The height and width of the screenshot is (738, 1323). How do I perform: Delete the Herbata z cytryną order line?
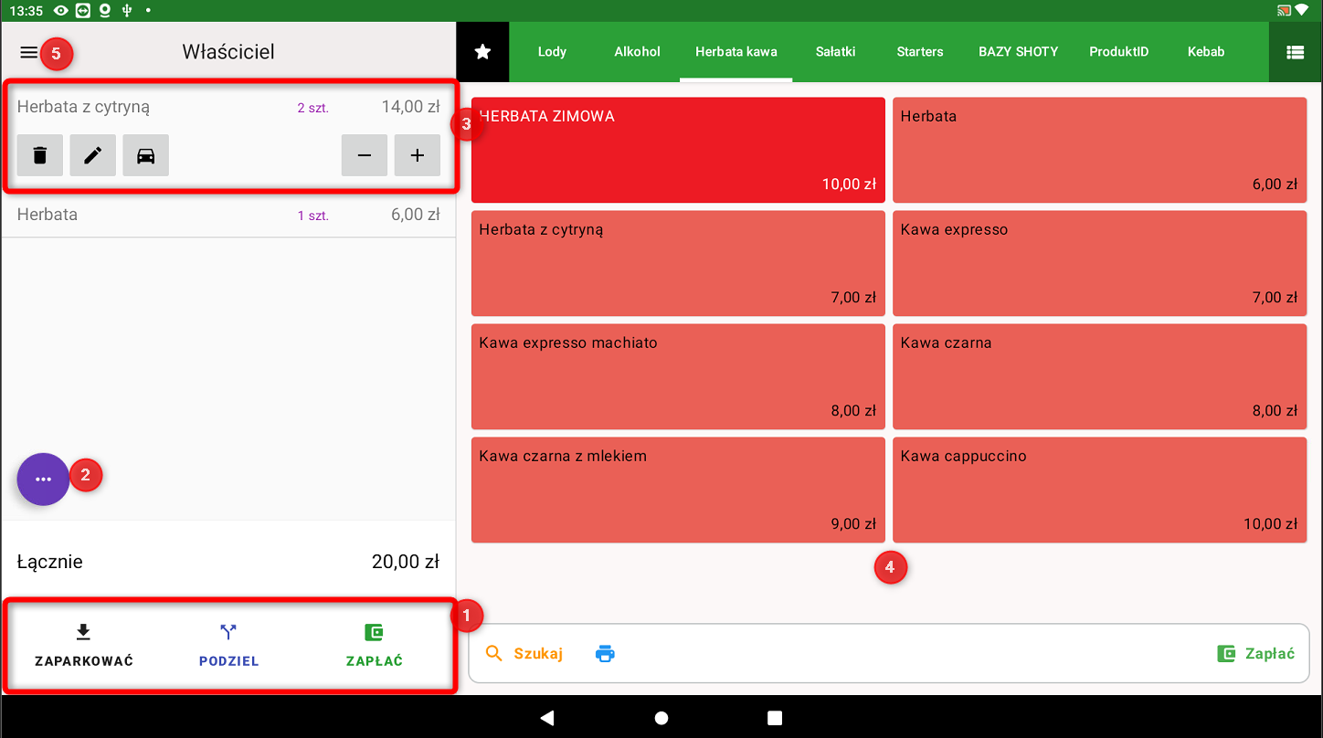(40, 155)
